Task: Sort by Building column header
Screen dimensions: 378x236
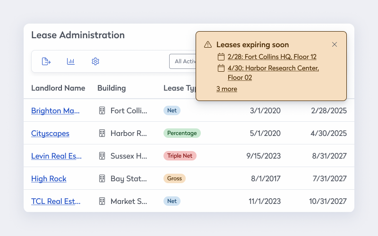Action: click(x=112, y=88)
